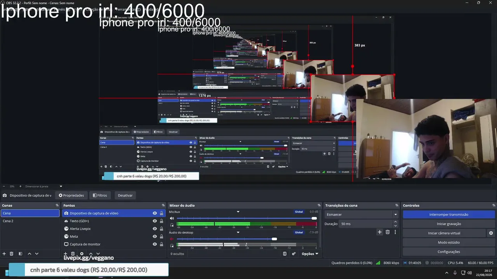Viewport: 497px width, 279px height.
Task: Open the transition three-dot options menu
Action: click(x=395, y=232)
